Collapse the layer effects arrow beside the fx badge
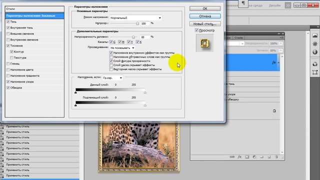Screen dimensions: 320x180 pos(278,62)
